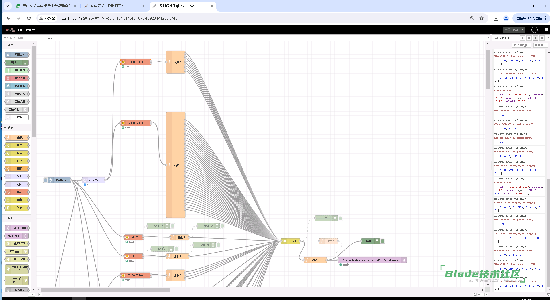Click the 重新启动即可更新 browser update button

tap(529, 18)
